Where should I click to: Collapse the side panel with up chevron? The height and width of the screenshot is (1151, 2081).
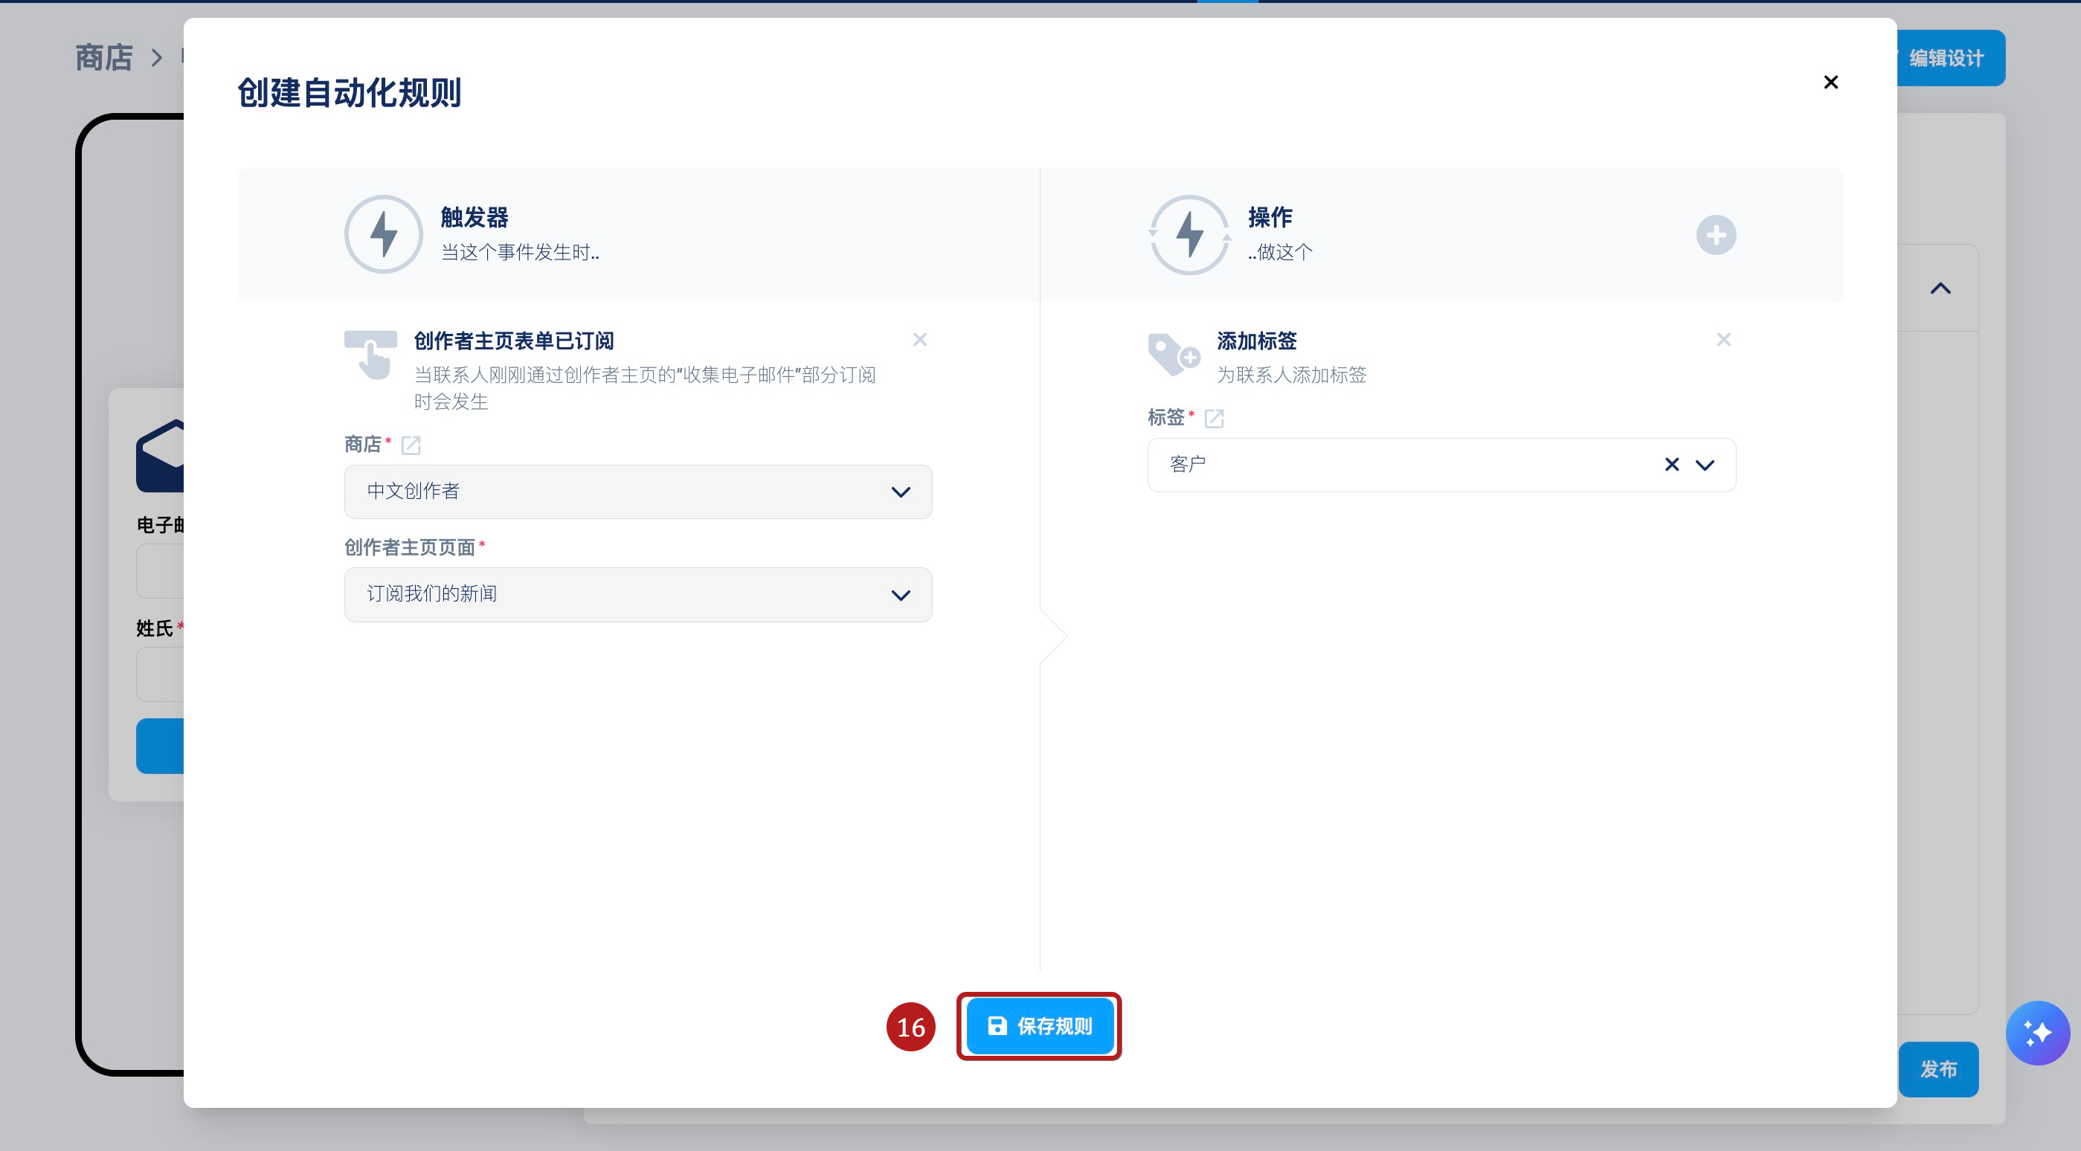[x=1940, y=288]
